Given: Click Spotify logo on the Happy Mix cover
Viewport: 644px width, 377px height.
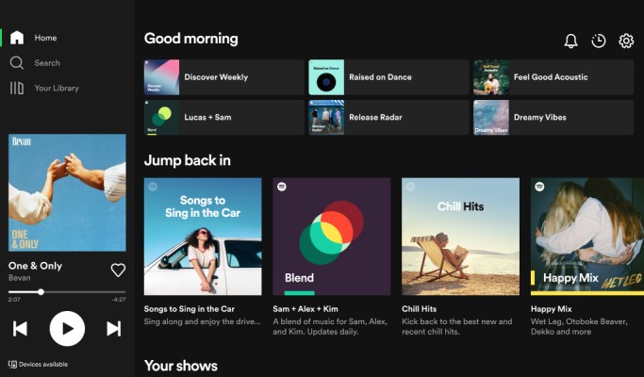Looking at the screenshot, I should (539, 187).
